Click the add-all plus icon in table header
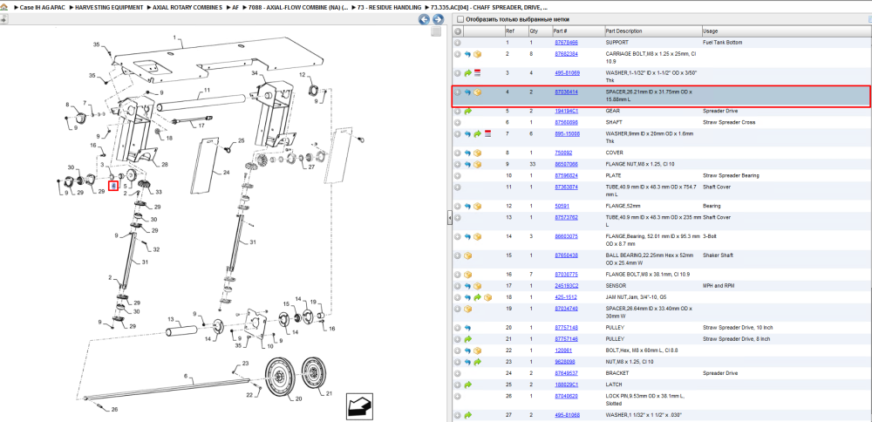The height and width of the screenshot is (422, 872). [x=457, y=31]
